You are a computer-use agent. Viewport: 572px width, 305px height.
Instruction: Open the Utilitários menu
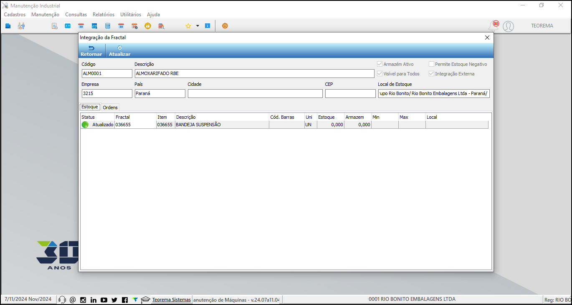point(131,15)
